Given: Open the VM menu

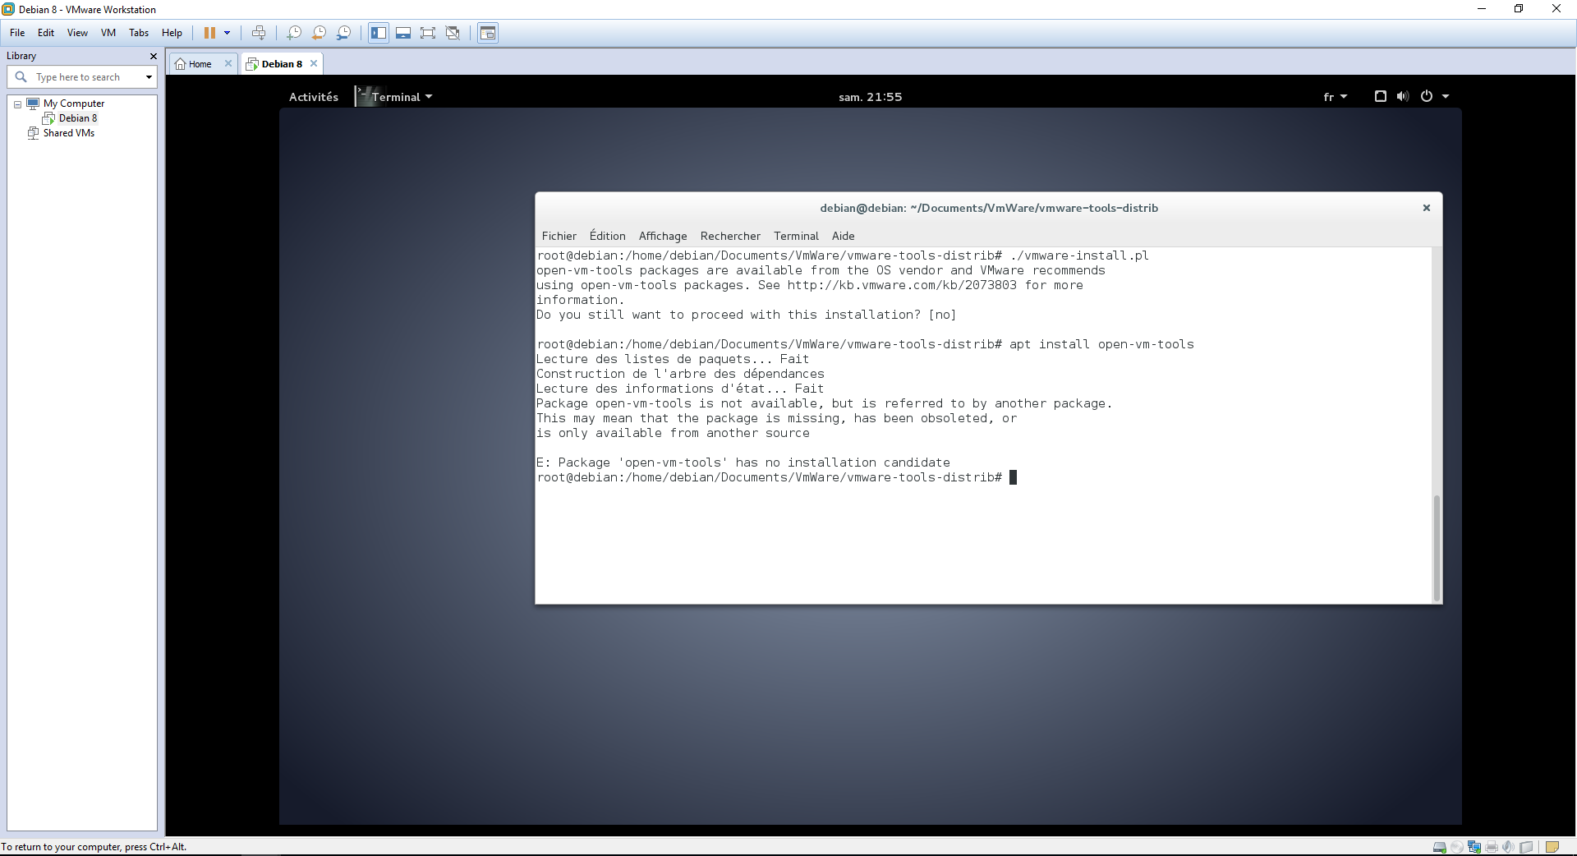Looking at the screenshot, I should point(108,33).
